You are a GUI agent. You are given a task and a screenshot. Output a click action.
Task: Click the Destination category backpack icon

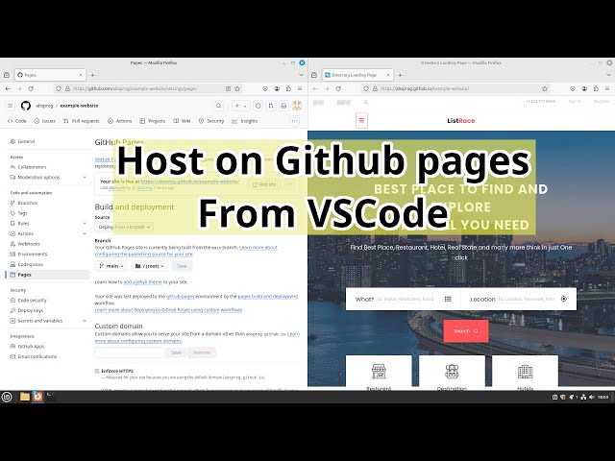pos(452,372)
